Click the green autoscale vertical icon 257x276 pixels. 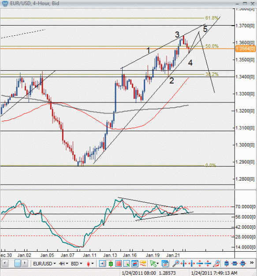click(x=111, y=264)
